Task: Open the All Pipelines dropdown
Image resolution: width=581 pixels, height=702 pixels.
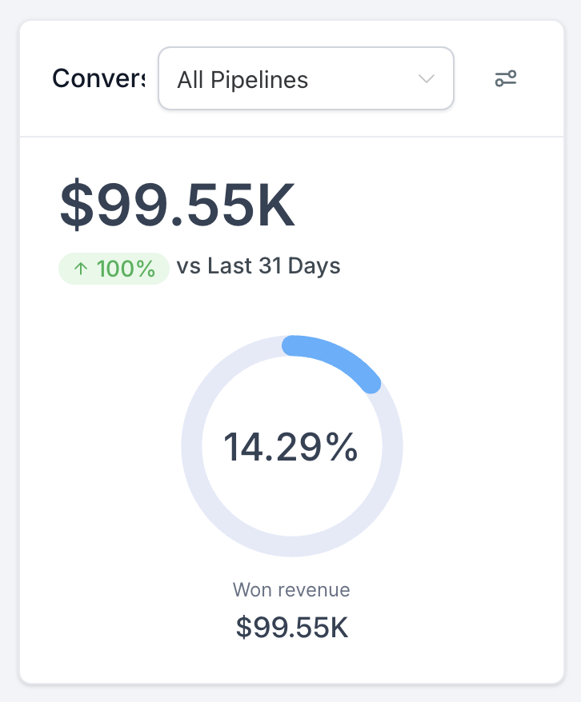Action: point(306,78)
